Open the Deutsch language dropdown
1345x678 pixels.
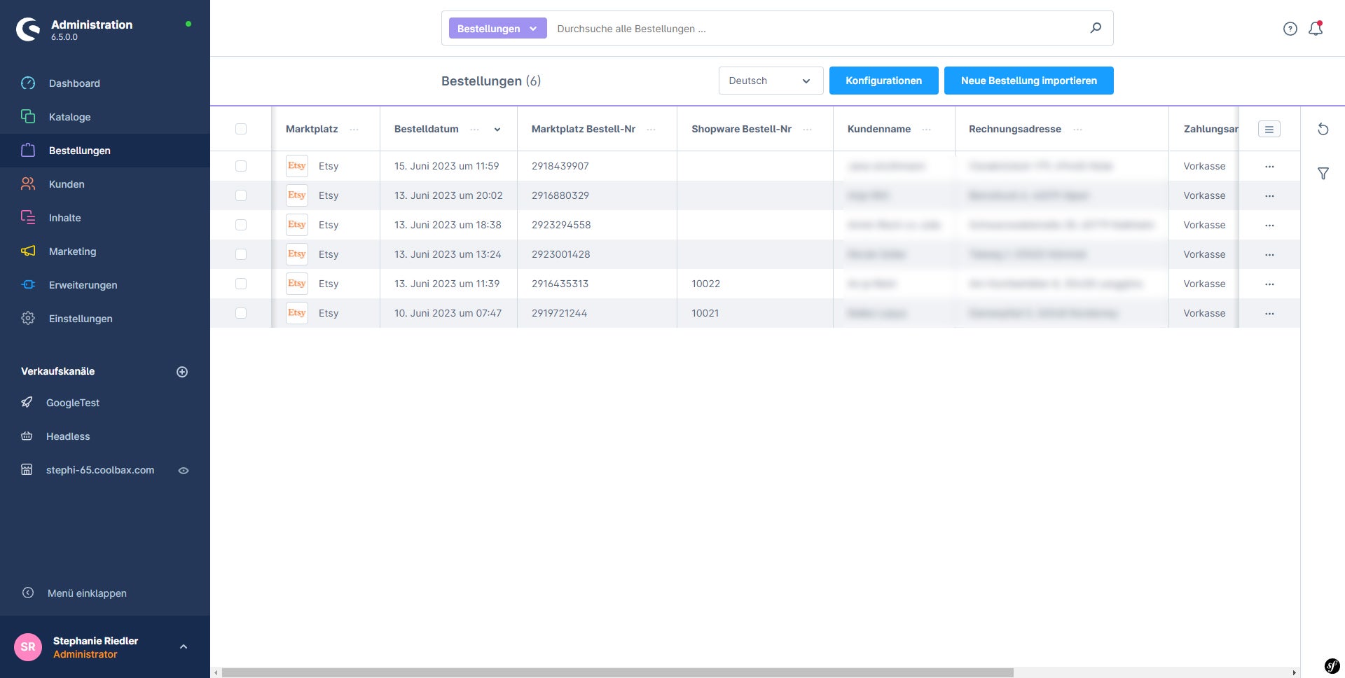771,81
